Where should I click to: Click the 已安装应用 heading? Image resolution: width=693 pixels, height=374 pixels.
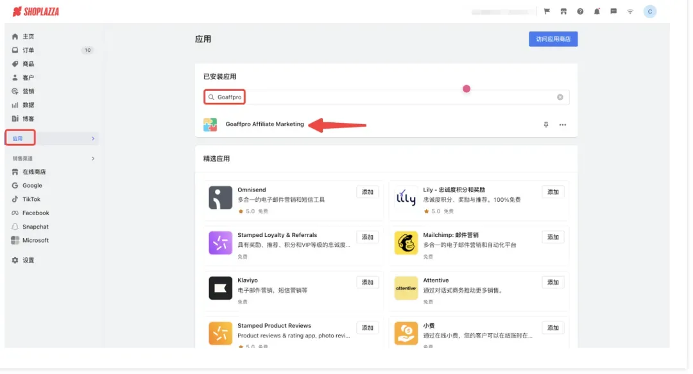[x=219, y=76]
